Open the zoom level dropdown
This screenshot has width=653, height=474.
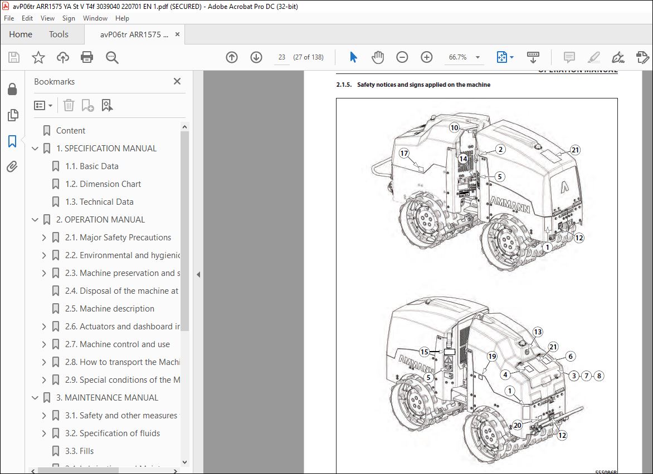pos(477,57)
